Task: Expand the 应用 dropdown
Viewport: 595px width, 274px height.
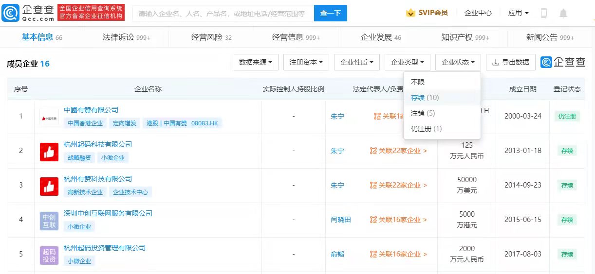Action: click(518, 13)
